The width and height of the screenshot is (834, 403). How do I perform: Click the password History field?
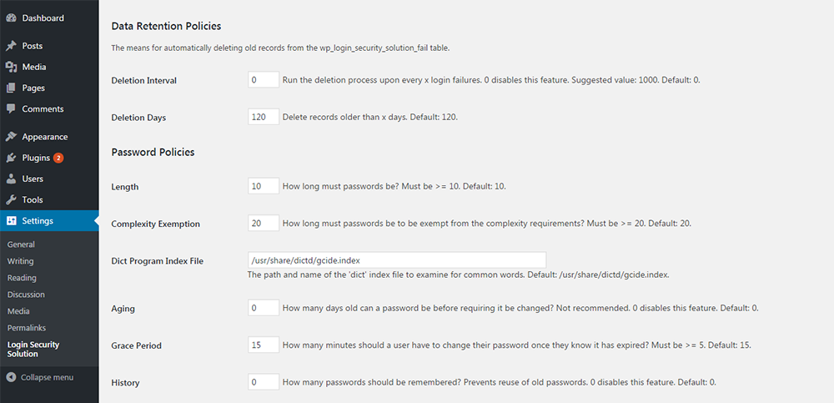264,381
